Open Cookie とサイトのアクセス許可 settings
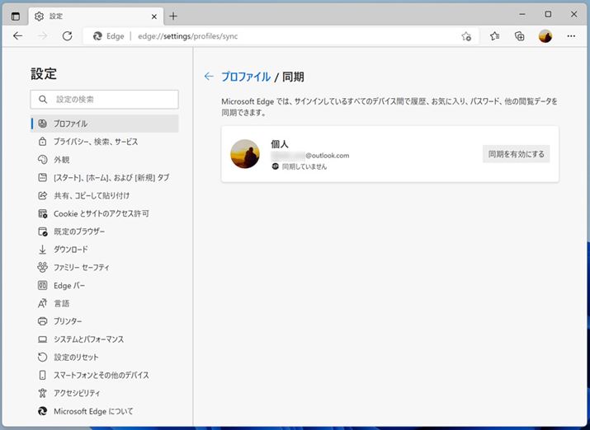590x430 pixels. click(x=101, y=213)
